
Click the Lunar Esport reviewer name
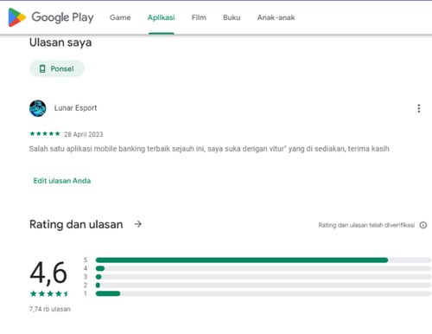tap(75, 108)
